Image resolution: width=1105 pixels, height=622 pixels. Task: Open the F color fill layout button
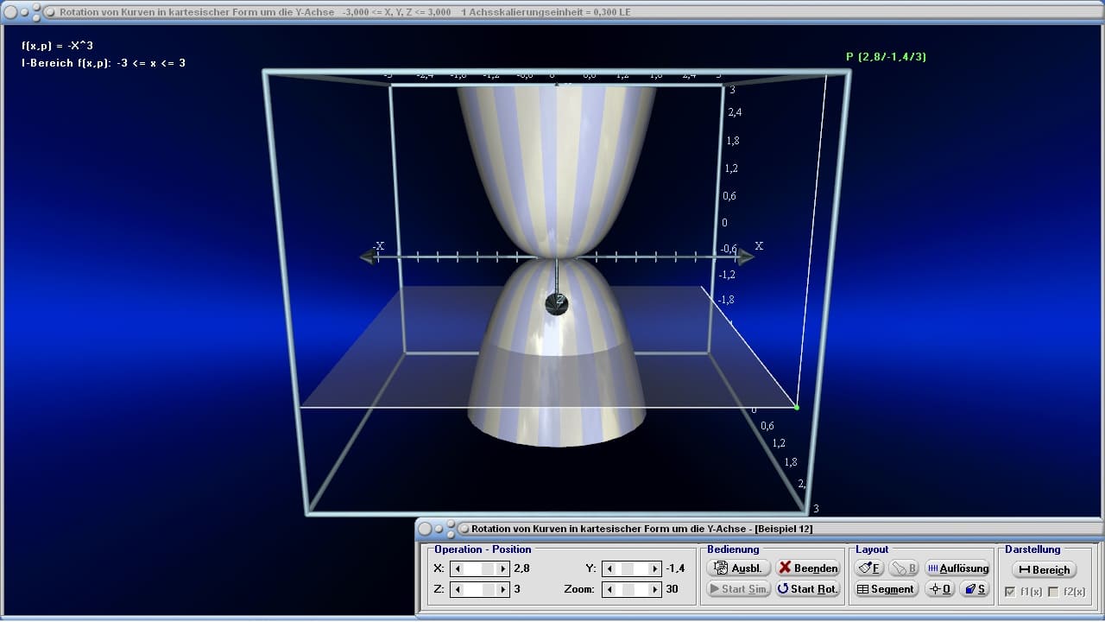pyautogui.click(x=869, y=568)
